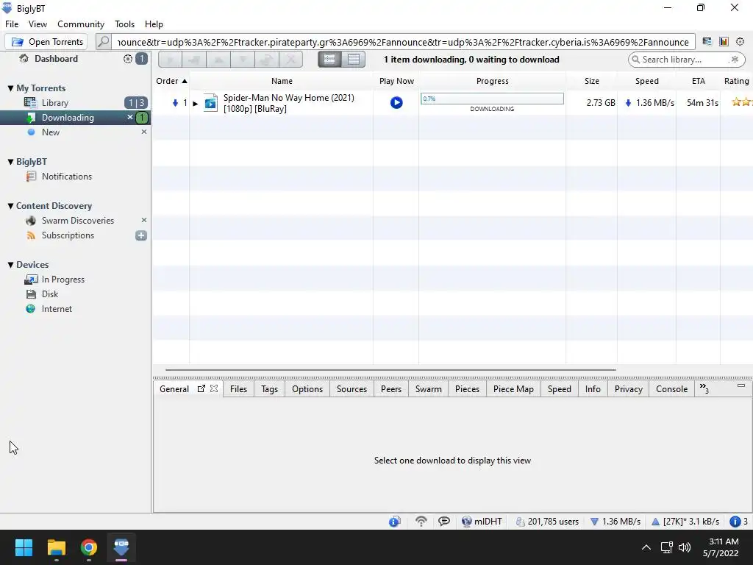
Task: Expand the Spider-Man torrent row's file list
Action: tap(196, 103)
